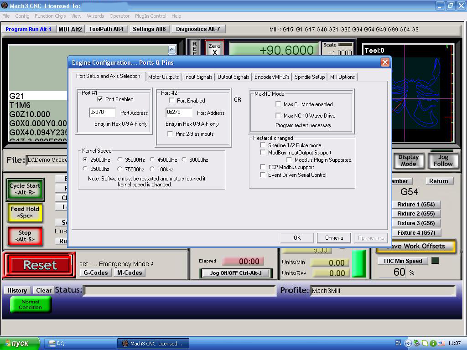Enable Max CL Mode checkbox
Screen dimensions: 467x350
(278, 104)
